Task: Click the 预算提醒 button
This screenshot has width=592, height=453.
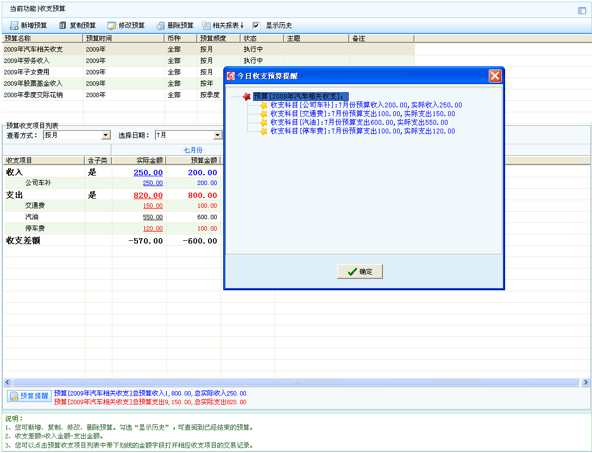Action: point(29,396)
